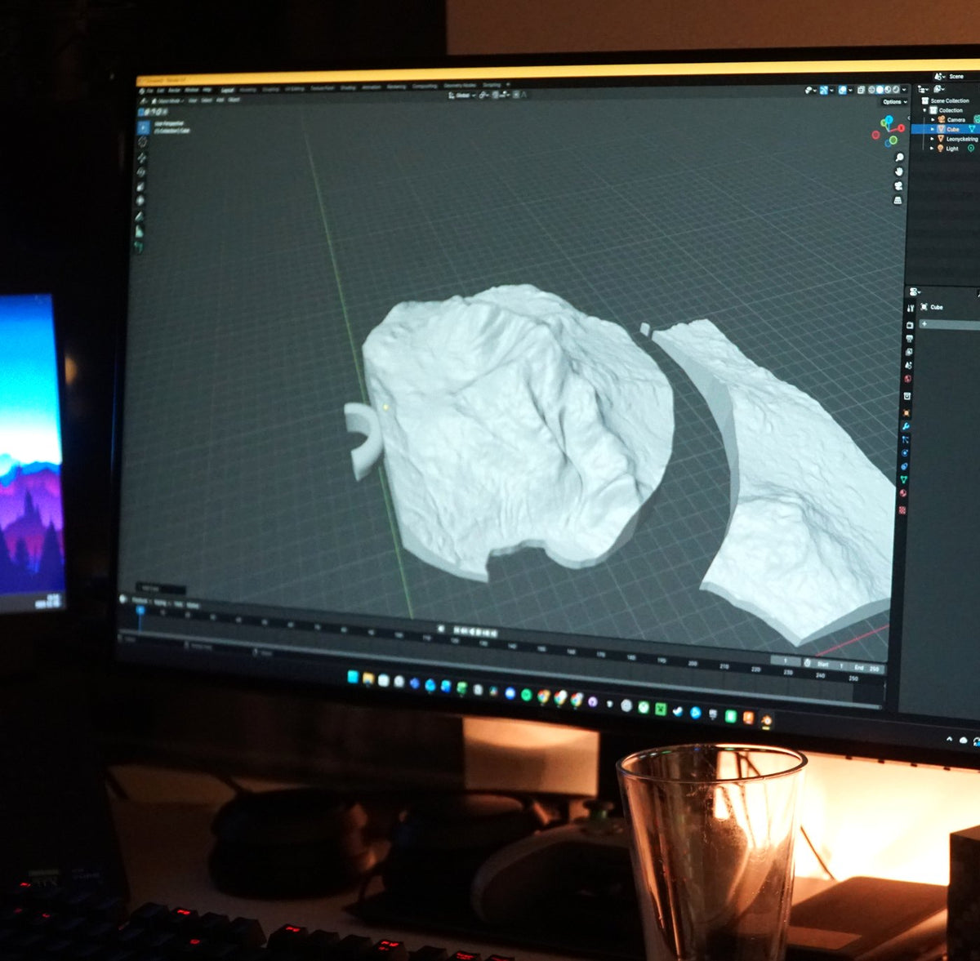Select the Scale tool in toolbar
This screenshot has height=961, width=980.
(140, 187)
